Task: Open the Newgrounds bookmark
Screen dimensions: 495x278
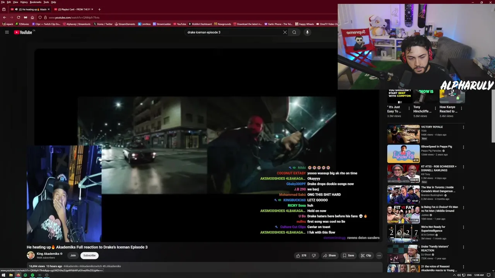Action: pyautogui.click(x=223, y=24)
